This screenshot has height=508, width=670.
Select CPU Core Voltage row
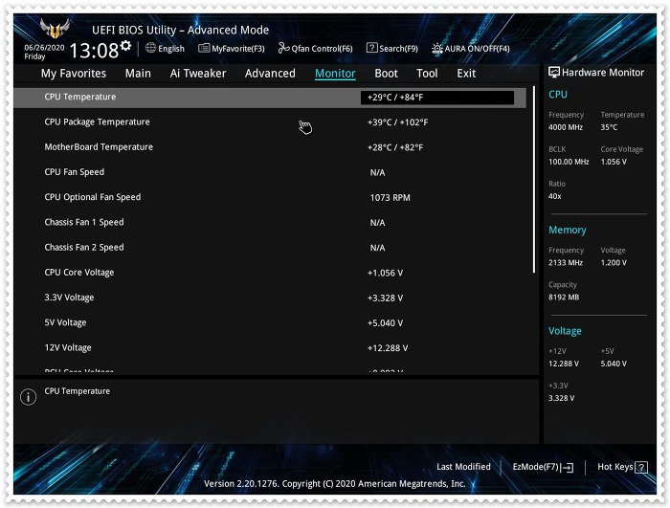[x=270, y=273]
